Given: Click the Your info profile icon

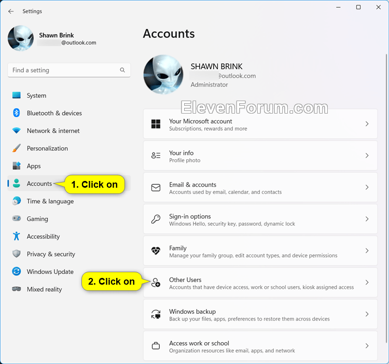Looking at the screenshot, I should click(x=156, y=156).
